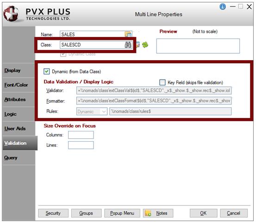The width and height of the screenshot is (256, 223).
Task: Click the name selector icon in Name field
Action: tap(128, 34)
